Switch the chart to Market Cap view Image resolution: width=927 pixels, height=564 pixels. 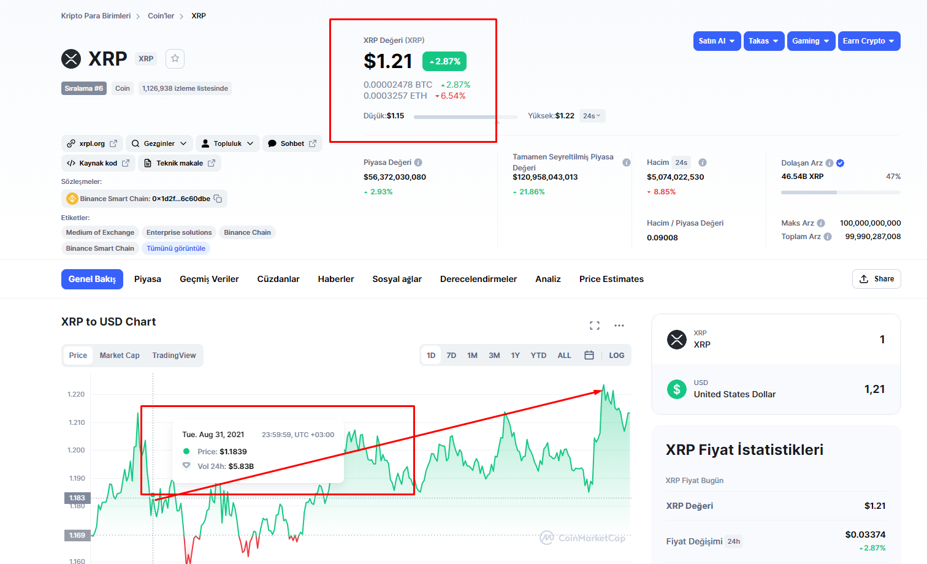pos(120,356)
